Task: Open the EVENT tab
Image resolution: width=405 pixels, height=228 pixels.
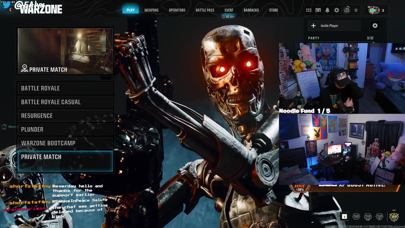Action: pyautogui.click(x=229, y=10)
